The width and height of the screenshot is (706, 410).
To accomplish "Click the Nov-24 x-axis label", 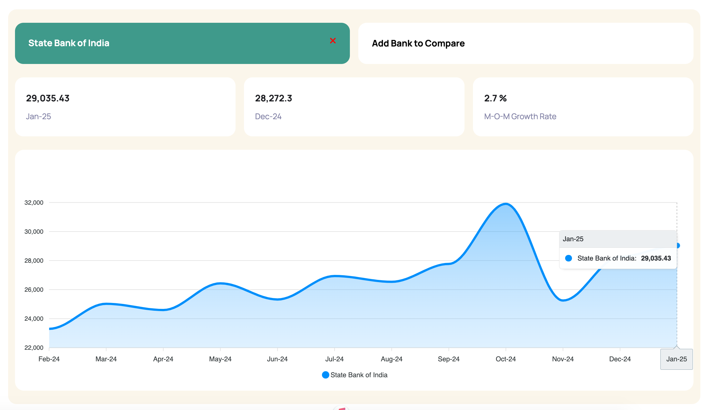I will click(x=563, y=359).
